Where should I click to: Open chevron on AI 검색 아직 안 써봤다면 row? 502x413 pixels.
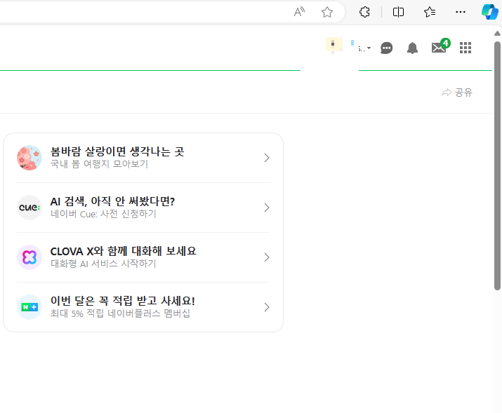click(267, 208)
